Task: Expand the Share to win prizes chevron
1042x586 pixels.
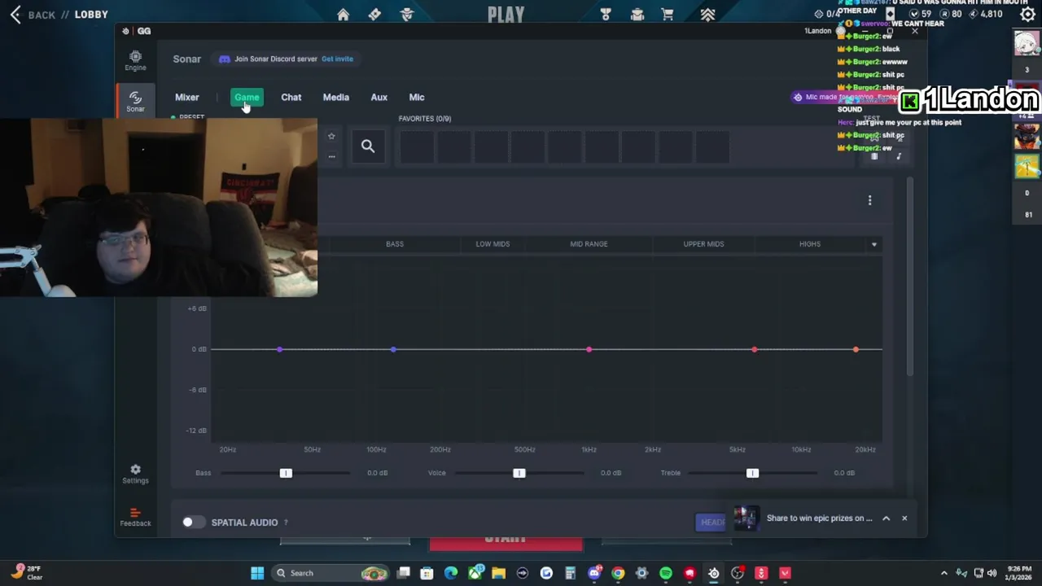Action: click(886, 518)
